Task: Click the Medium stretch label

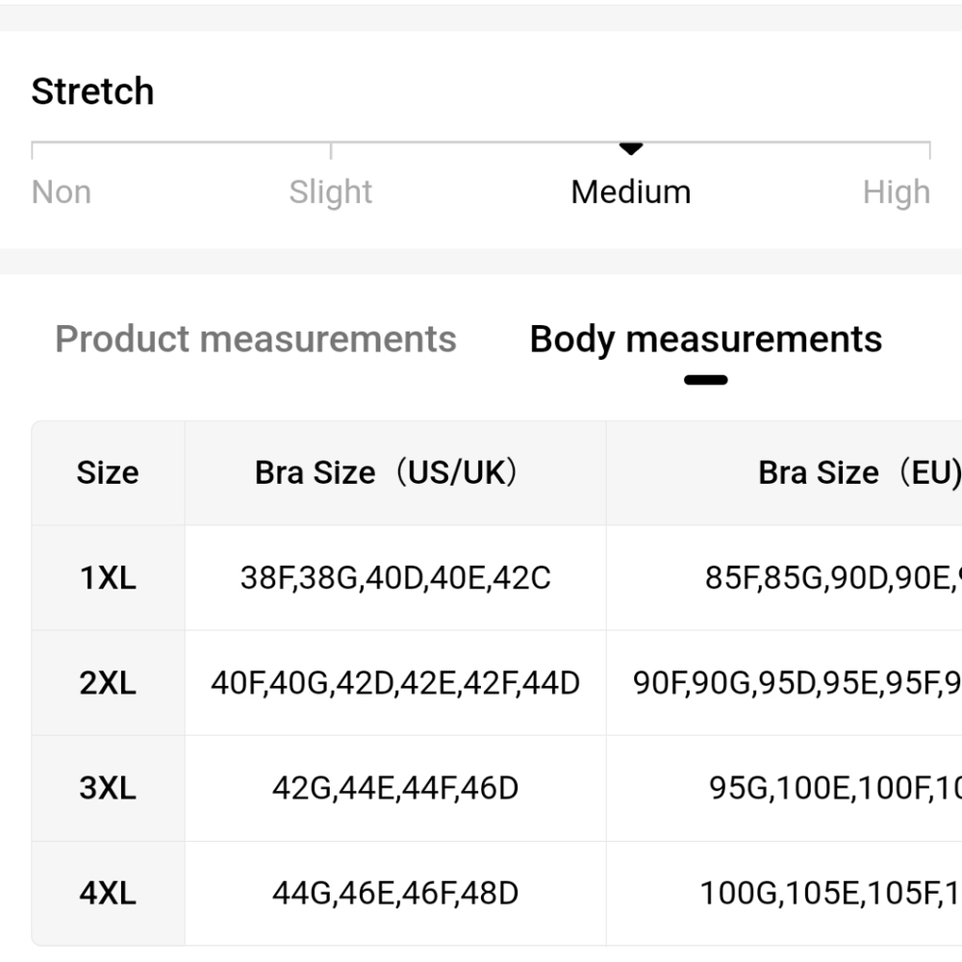Action: point(631,192)
